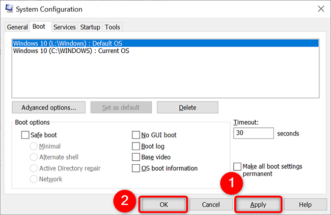Select the Tools tab
The width and height of the screenshot is (331, 215).
tap(113, 27)
